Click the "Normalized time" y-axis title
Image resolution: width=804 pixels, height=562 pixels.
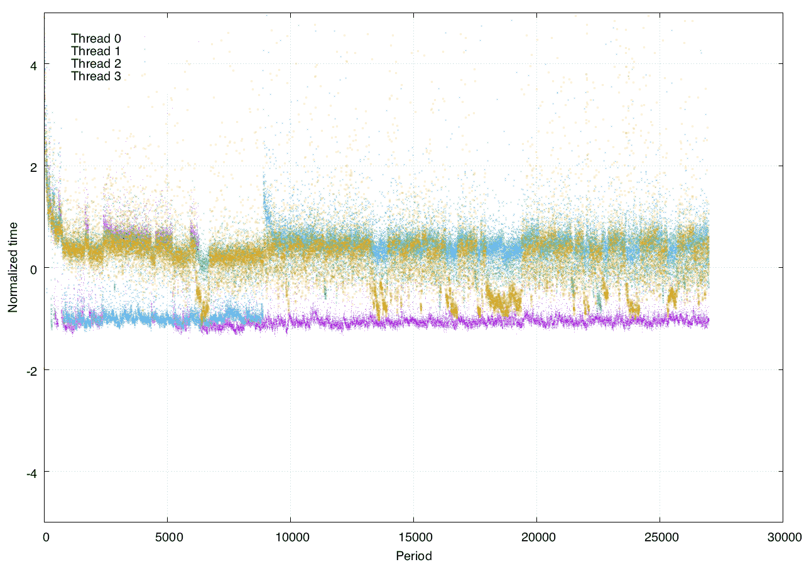click(x=13, y=267)
